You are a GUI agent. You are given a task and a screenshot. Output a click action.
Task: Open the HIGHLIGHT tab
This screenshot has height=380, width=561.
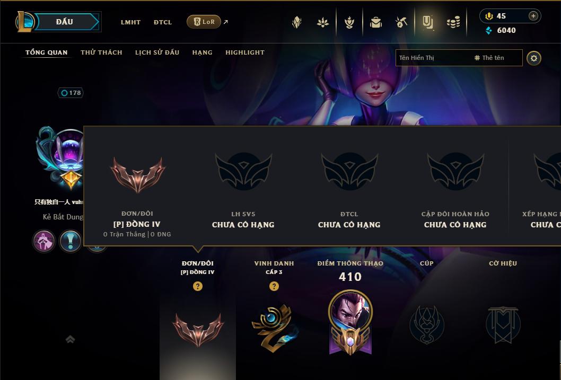pyautogui.click(x=245, y=52)
